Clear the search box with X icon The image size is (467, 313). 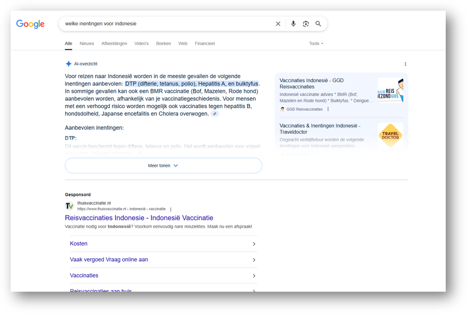click(x=278, y=24)
